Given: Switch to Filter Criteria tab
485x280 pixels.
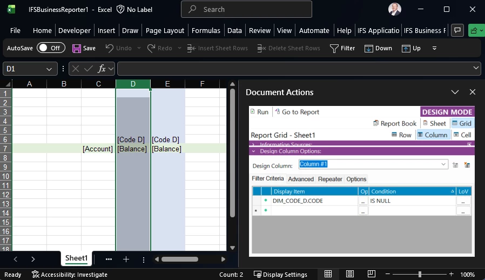Looking at the screenshot, I should 267,178.
